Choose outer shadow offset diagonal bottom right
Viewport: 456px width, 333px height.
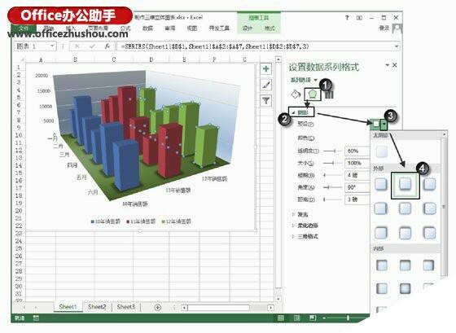point(381,184)
